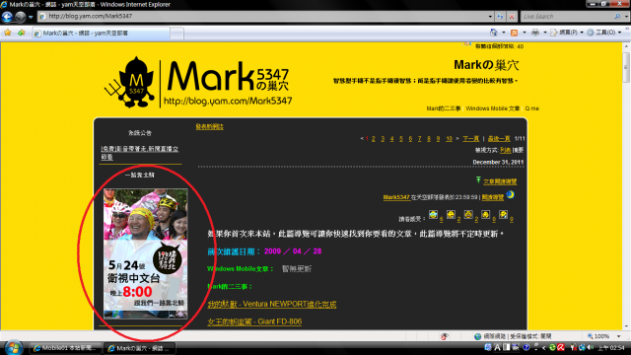631x355 pixels.
Task: Go back with the browser Back arrow
Action: 7,17
